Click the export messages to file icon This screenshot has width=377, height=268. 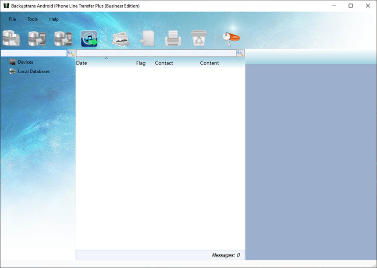pos(147,38)
